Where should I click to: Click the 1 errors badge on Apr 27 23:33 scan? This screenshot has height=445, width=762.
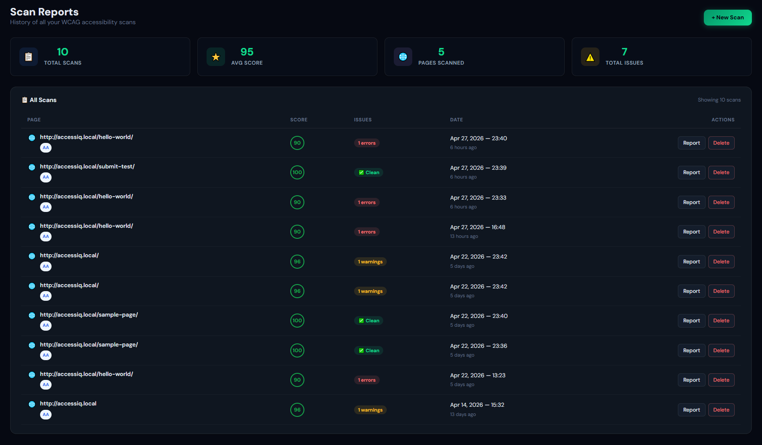367,202
